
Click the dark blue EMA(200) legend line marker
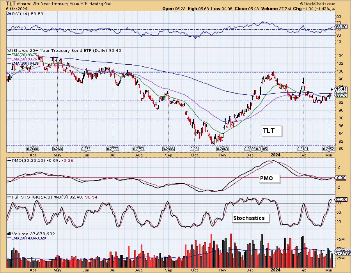[x=9, y=63]
